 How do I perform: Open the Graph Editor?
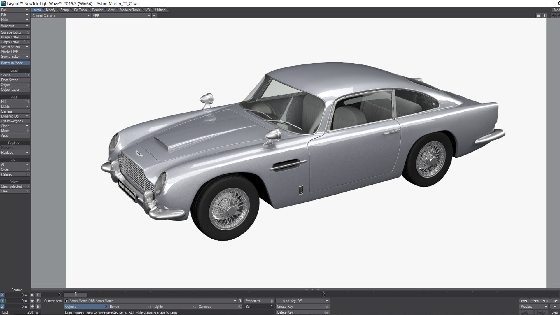point(15,42)
